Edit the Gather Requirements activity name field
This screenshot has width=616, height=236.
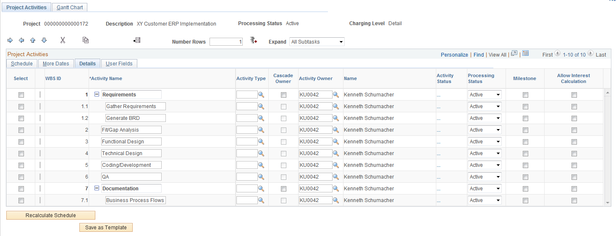pos(136,106)
